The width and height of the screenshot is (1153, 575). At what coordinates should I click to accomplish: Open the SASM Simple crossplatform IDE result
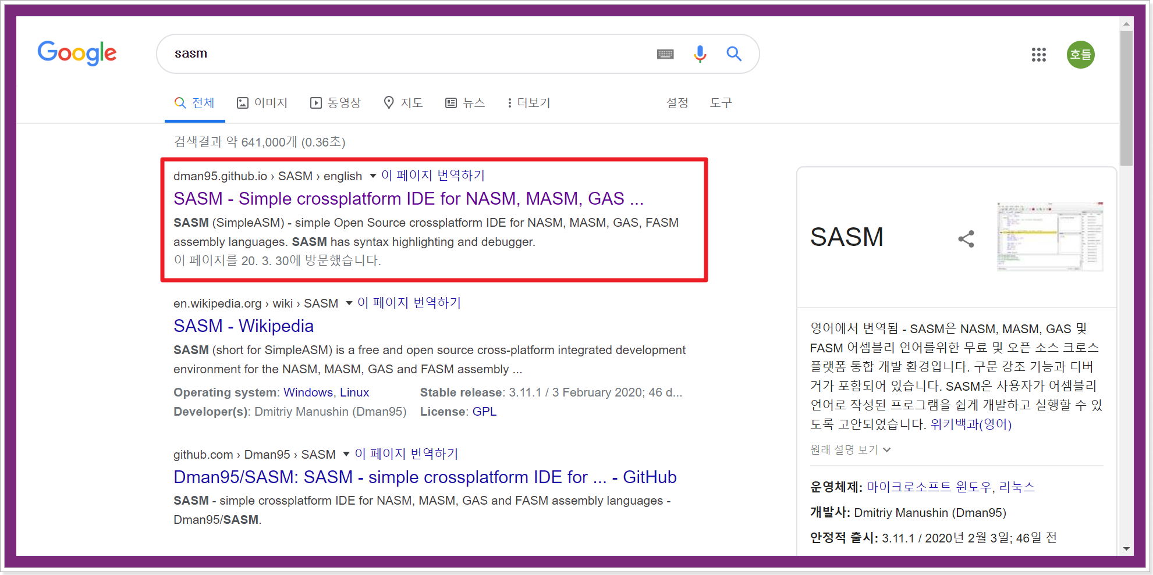pos(409,199)
